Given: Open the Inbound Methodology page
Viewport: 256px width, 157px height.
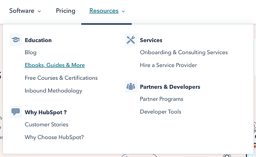Looking at the screenshot, I should 53,91.
